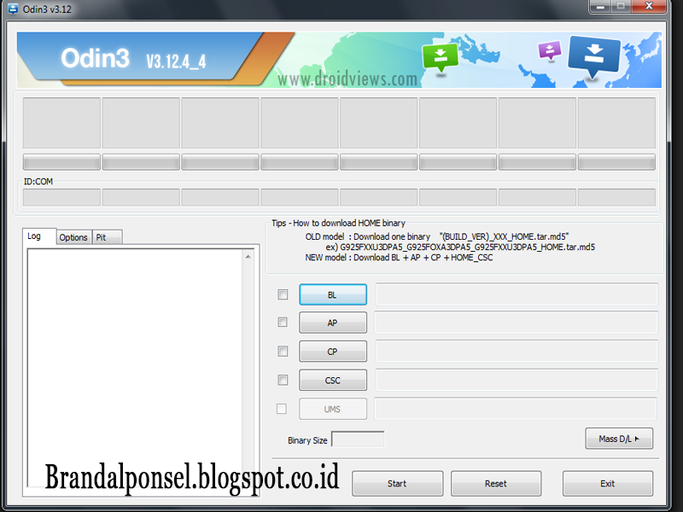The height and width of the screenshot is (512, 683).
Task: Click the log scrollbar up arrow
Action: [248, 257]
